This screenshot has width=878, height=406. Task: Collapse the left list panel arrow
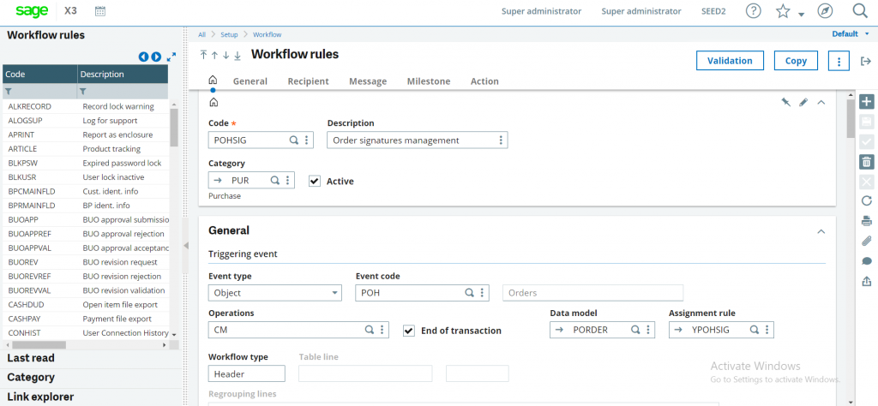186,246
